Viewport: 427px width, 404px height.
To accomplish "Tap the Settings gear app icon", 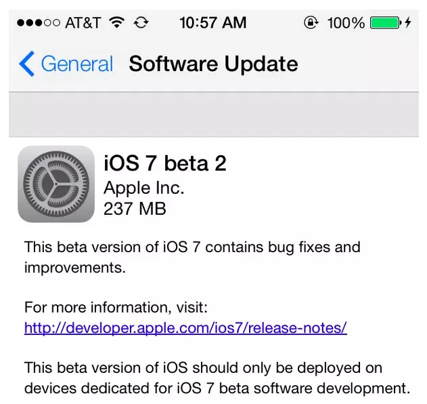I will pos(56,184).
